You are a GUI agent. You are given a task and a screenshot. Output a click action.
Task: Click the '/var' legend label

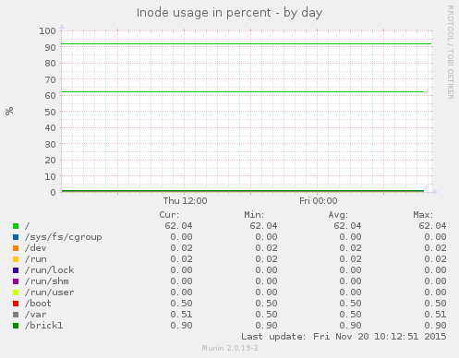[36, 315]
